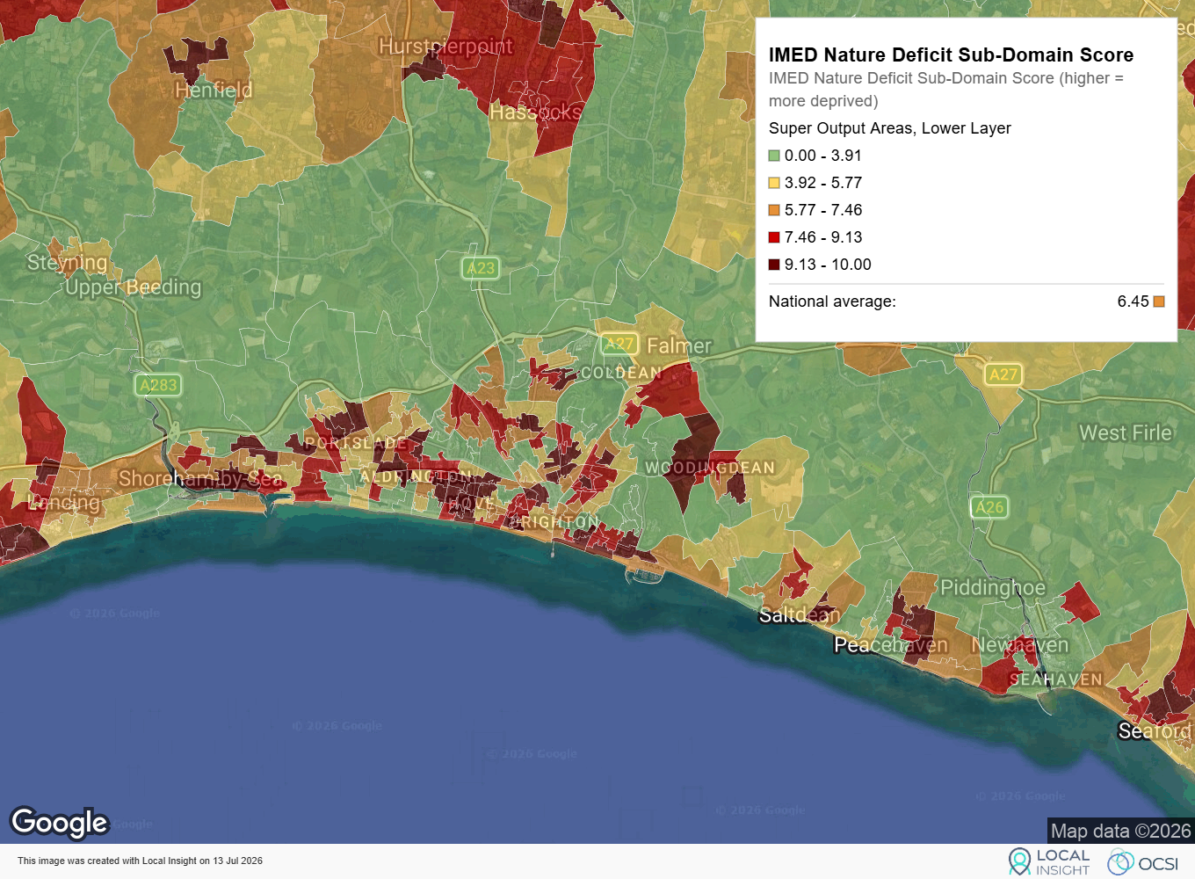
Task: Click the OCSI logo
Action: point(1143,863)
